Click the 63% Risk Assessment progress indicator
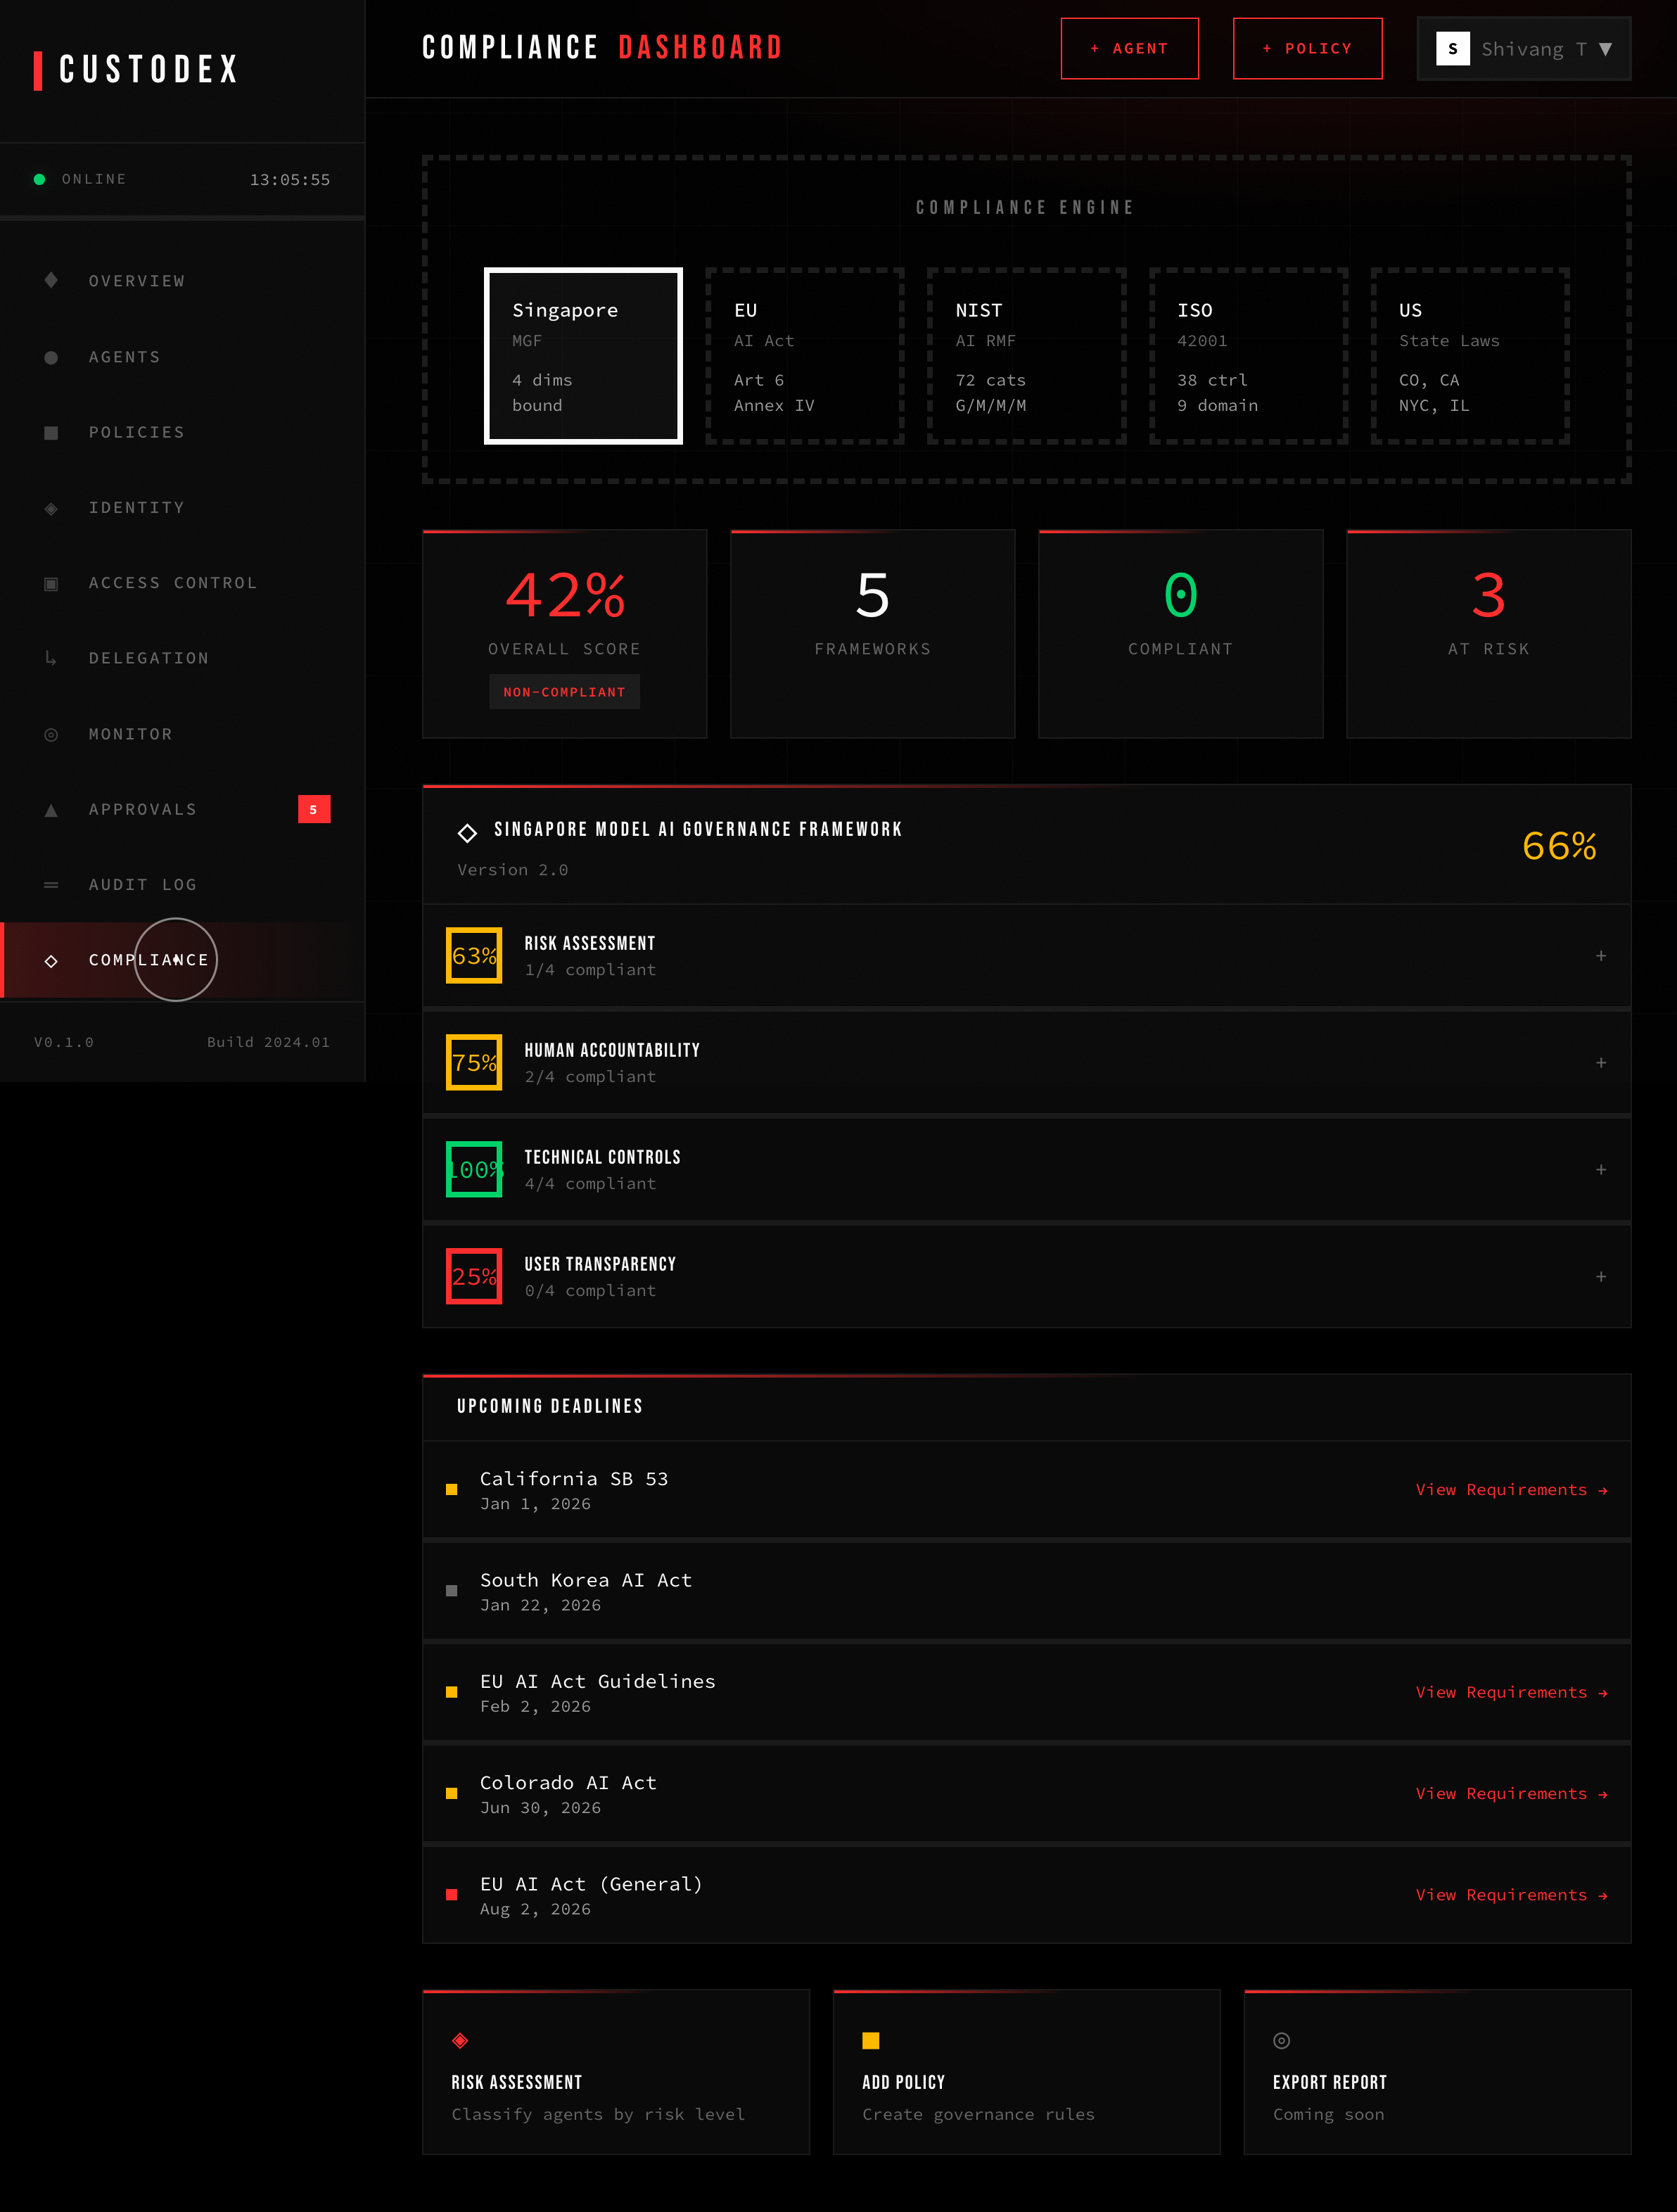The image size is (1677, 2212). click(x=473, y=955)
